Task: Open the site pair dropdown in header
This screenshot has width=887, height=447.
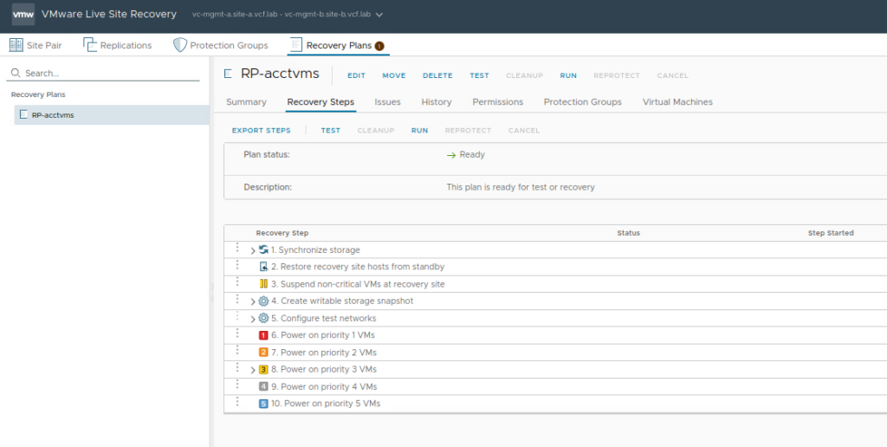Action: 379,15
